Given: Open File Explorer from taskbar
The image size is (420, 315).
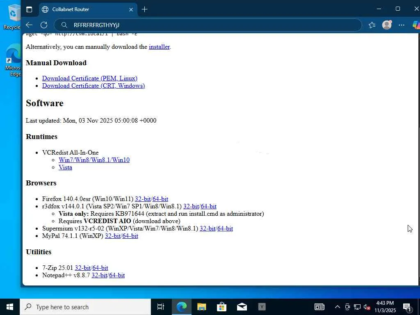Looking at the screenshot, I should 201,307.
